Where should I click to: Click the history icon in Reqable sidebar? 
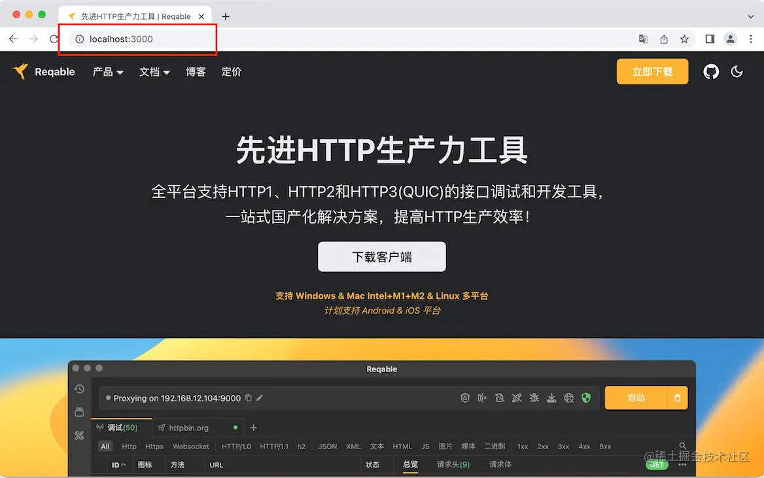click(79, 389)
